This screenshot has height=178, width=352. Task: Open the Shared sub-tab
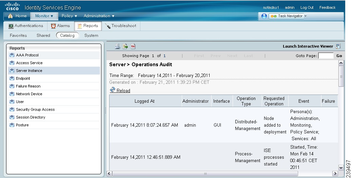(x=43, y=35)
